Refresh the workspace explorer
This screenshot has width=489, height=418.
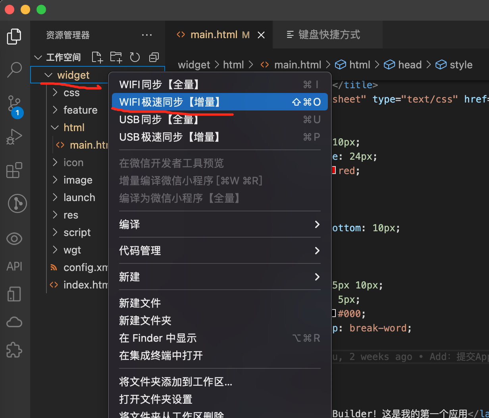(x=135, y=57)
